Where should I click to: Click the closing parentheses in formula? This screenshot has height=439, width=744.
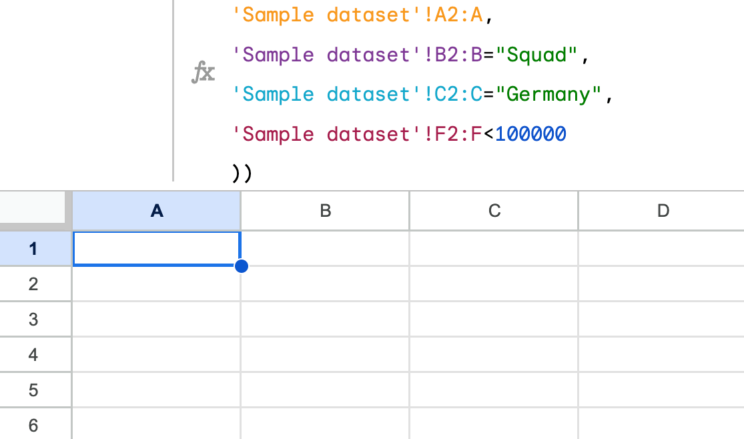(242, 173)
